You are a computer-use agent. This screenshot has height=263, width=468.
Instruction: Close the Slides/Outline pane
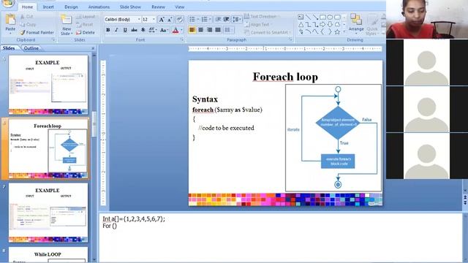click(93, 48)
